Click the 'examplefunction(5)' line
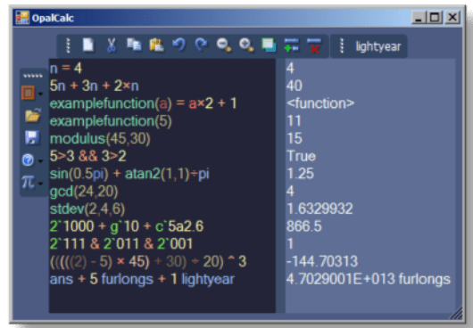 (x=111, y=121)
